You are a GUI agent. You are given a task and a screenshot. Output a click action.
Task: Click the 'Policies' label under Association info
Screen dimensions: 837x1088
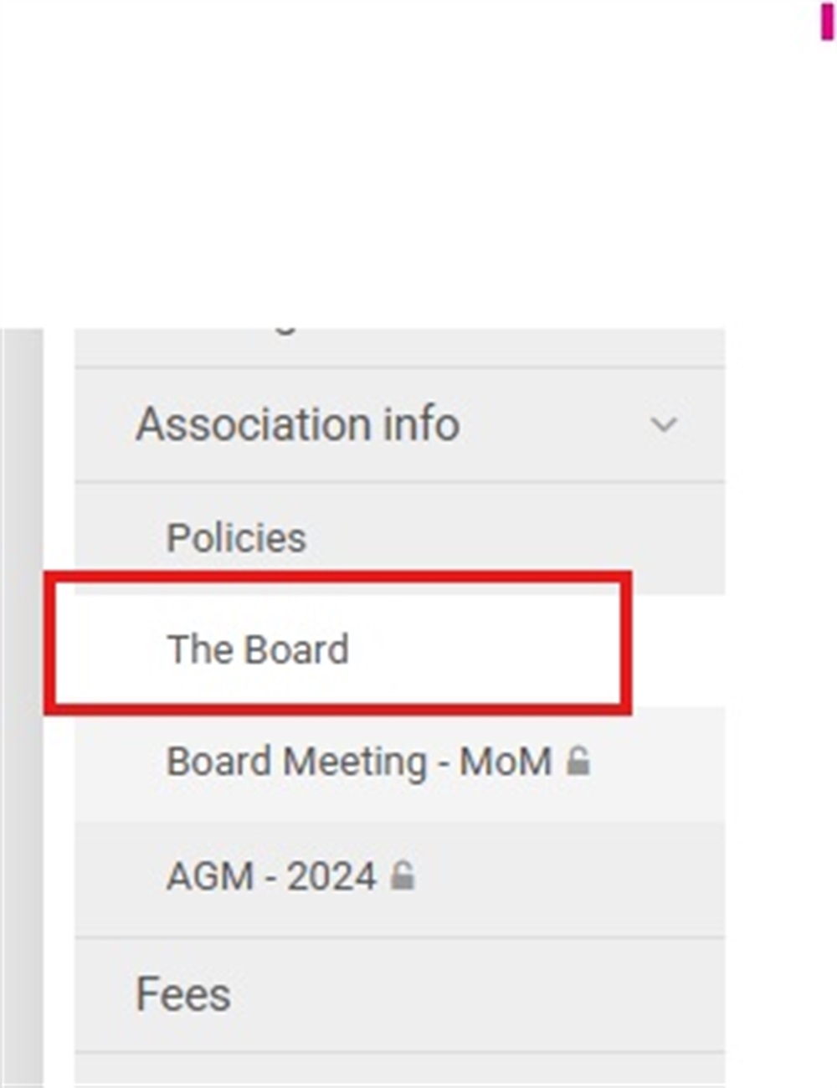237,537
